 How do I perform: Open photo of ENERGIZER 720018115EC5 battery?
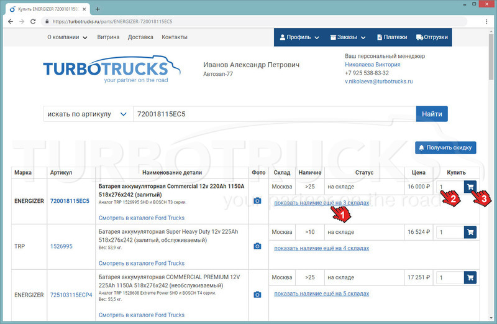tap(257, 201)
